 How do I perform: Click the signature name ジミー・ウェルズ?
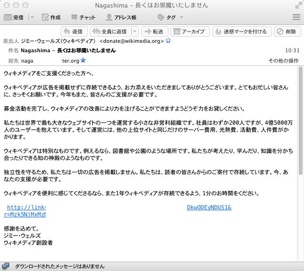click(x=22, y=236)
